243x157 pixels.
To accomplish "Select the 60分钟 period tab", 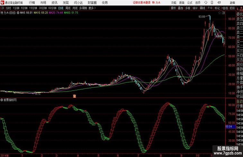I will click(x=52, y=8).
